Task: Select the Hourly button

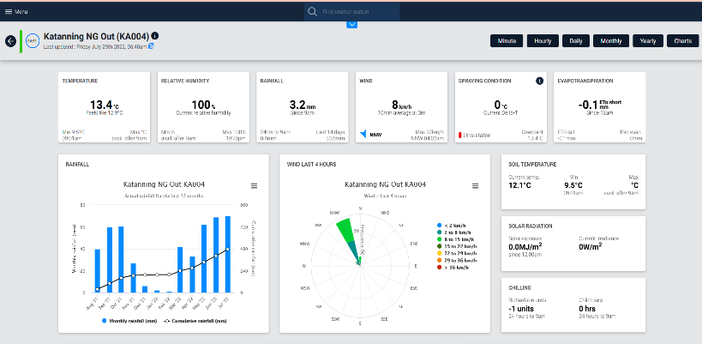Action: [543, 40]
